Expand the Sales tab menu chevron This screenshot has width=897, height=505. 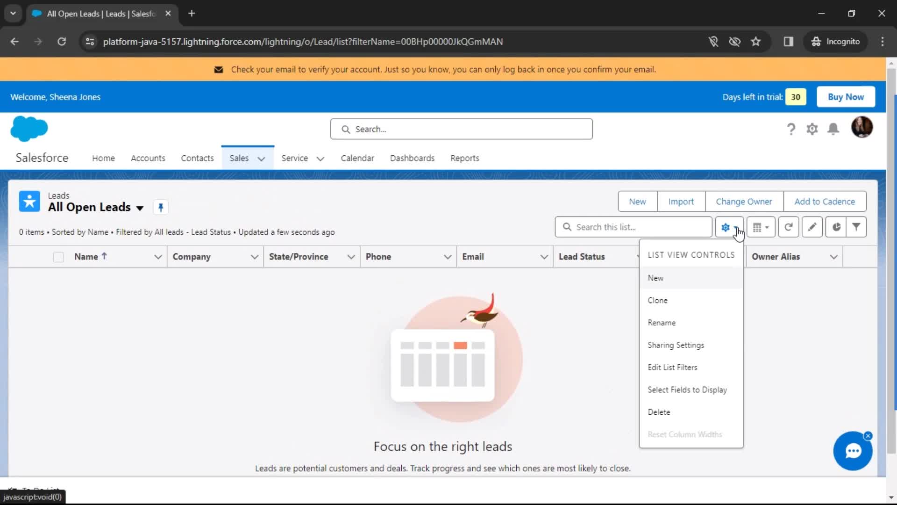[262, 159]
